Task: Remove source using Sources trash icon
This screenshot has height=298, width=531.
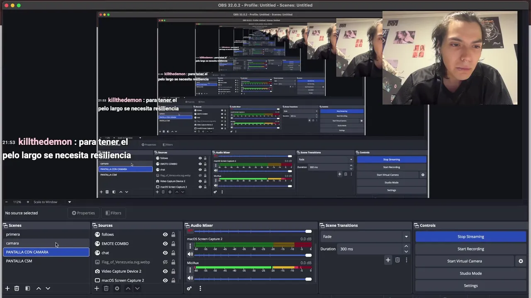Action: (x=106, y=288)
